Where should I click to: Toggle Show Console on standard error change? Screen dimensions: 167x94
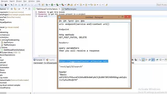coord(153,60)
